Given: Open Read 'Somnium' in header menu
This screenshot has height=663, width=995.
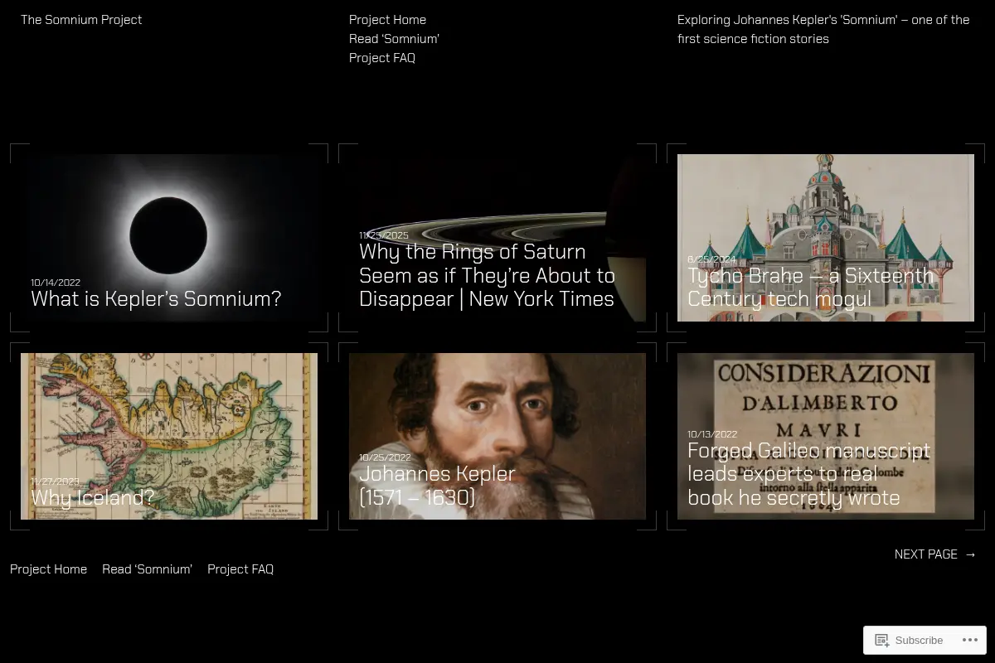Looking at the screenshot, I should click(394, 39).
